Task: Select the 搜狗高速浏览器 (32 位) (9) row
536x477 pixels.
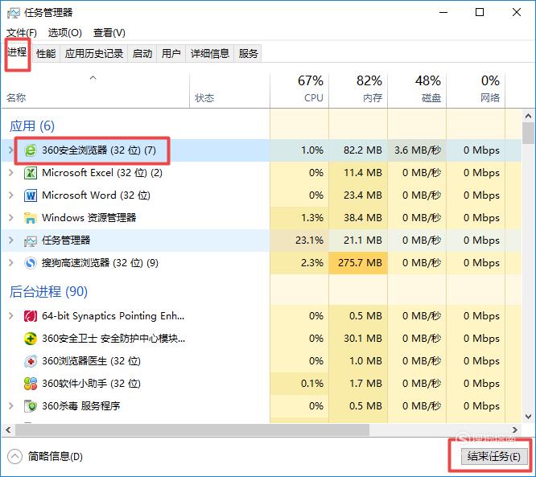Action: 262,263
